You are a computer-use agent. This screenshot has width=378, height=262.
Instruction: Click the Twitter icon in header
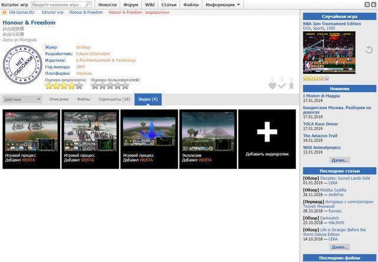(374, 4)
